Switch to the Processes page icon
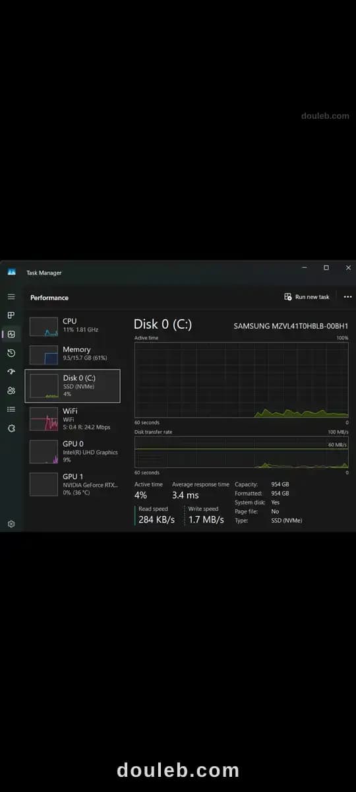This screenshot has height=792, width=356. 11,315
